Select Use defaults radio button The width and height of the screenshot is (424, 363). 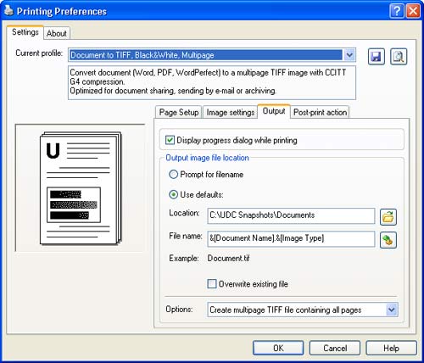[173, 194]
